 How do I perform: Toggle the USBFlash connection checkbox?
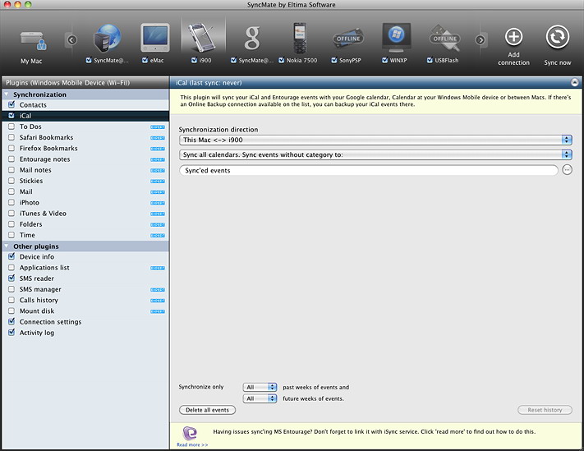[x=430, y=60]
